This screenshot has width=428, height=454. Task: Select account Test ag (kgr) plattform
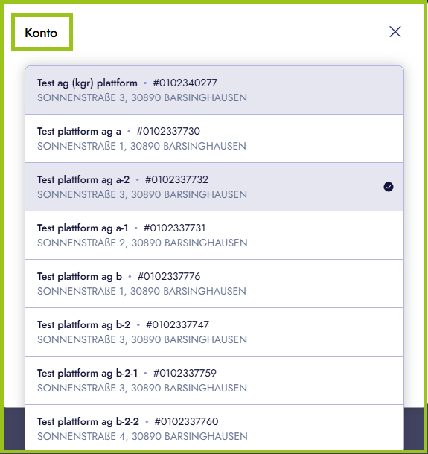(214, 90)
